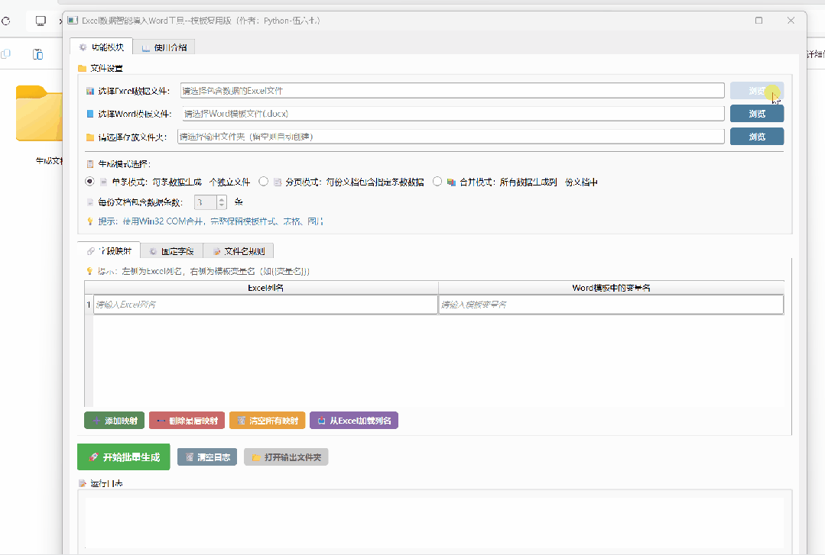Click the monitor icon in the background Explorer address bar
This screenshot has width=825, height=555.
pos(41,21)
